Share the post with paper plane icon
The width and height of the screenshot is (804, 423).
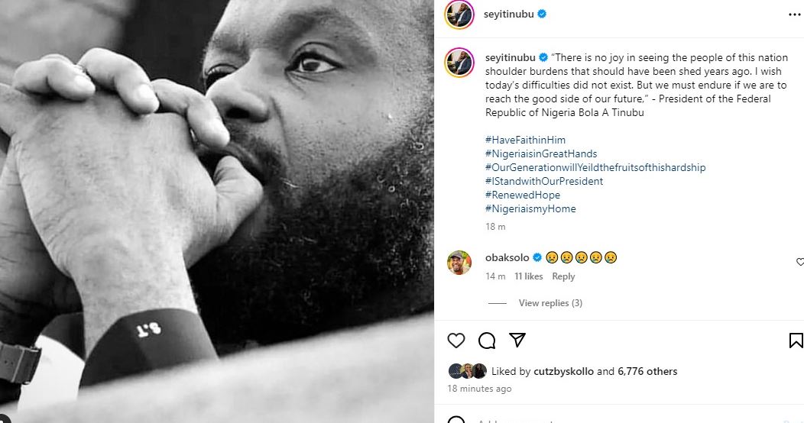[x=517, y=341]
